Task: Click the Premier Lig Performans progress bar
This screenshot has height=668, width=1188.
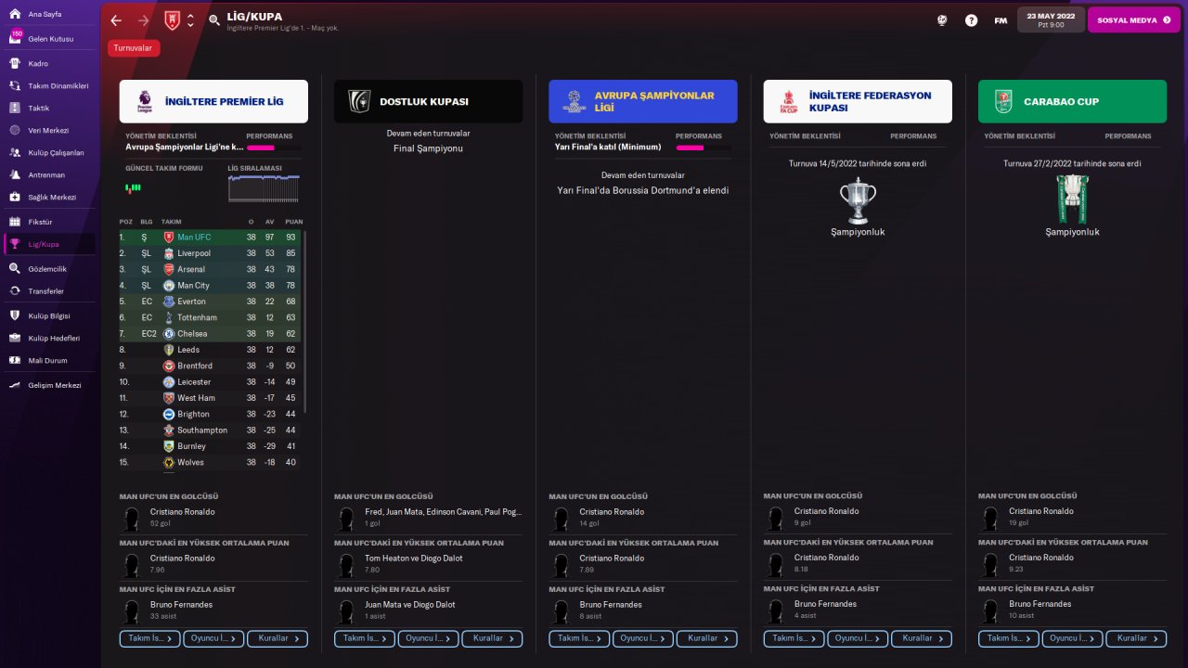Action: coord(273,148)
